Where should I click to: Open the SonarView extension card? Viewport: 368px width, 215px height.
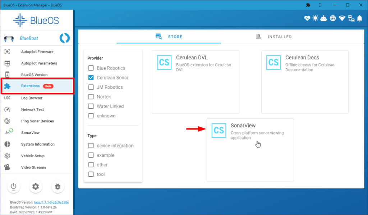point(250,150)
